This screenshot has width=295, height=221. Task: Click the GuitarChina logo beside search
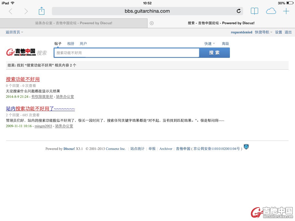point(21,52)
